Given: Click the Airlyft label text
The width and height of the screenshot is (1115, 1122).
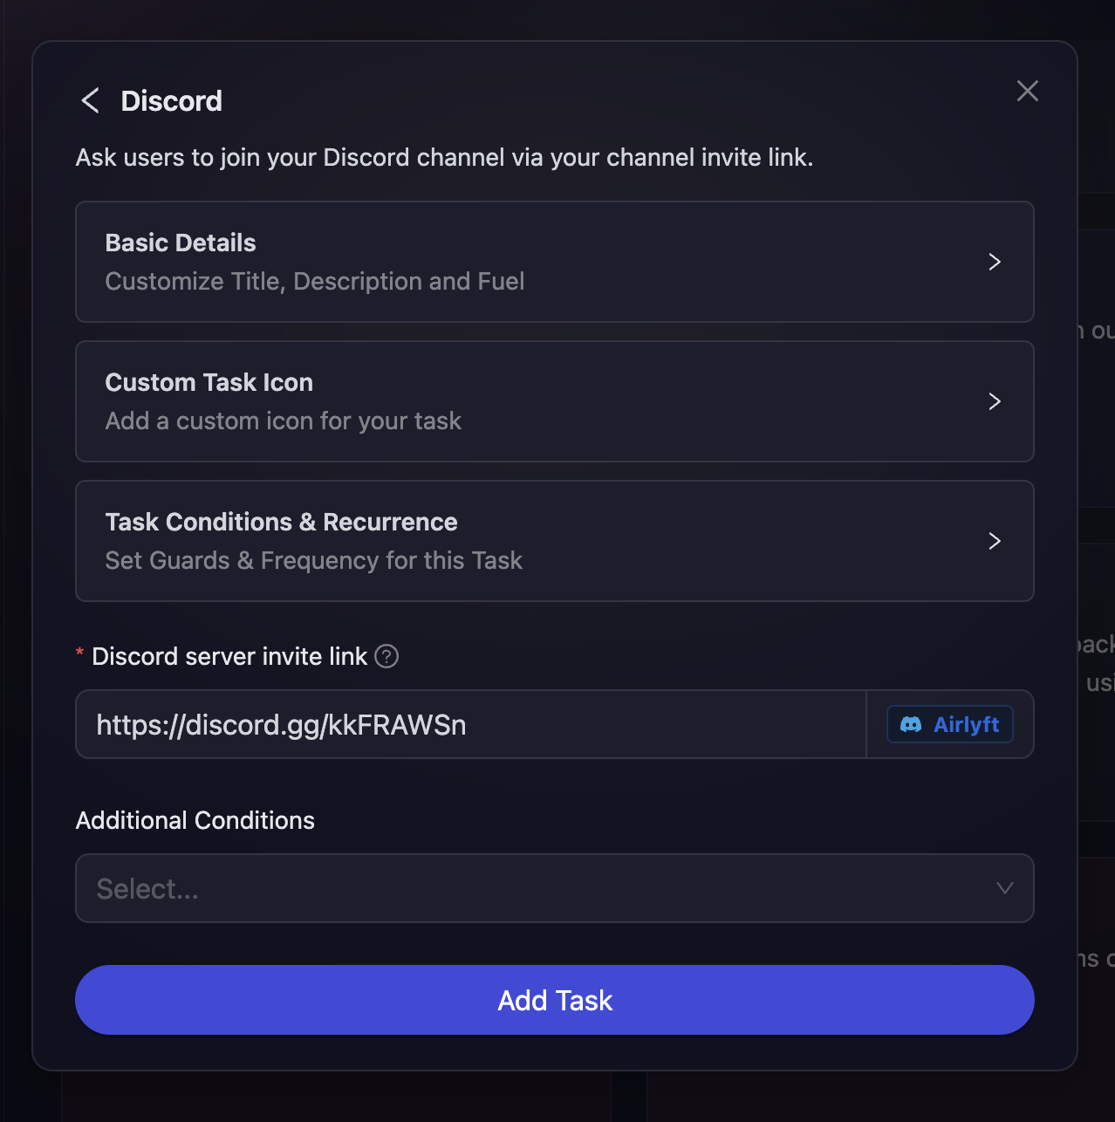Looking at the screenshot, I should pos(968,724).
